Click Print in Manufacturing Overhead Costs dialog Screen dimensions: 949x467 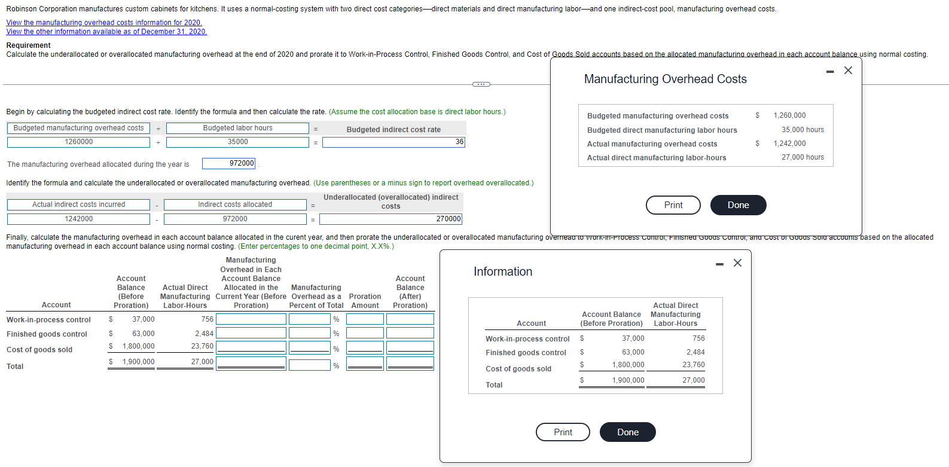pos(673,205)
